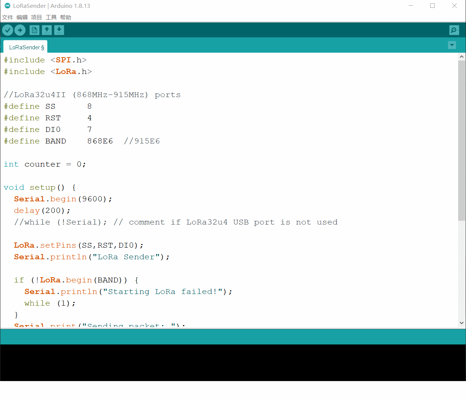Open the 工具 menu
The image size is (466, 399).
click(x=51, y=17)
